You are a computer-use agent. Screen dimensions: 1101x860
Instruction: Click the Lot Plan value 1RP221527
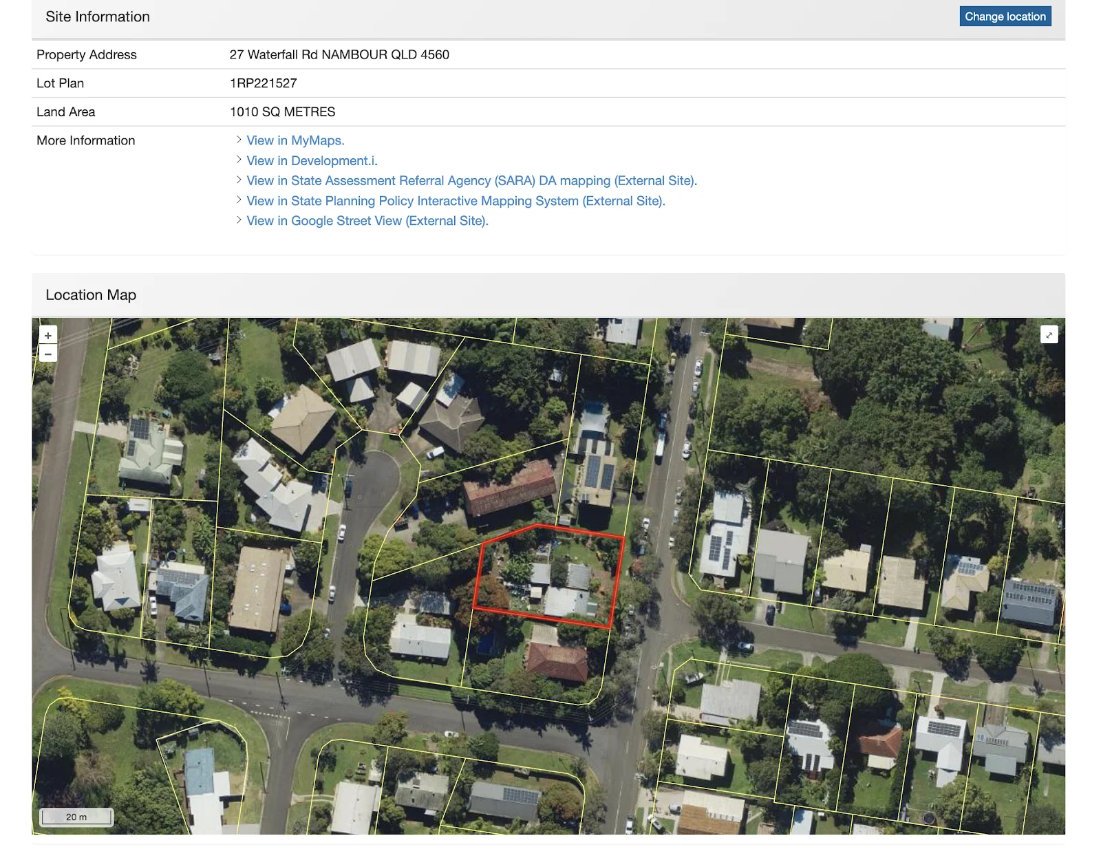pyautogui.click(x=264, y=83)
